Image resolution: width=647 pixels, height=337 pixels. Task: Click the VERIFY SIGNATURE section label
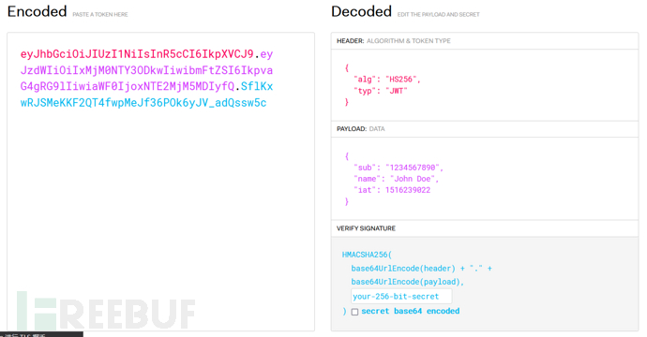coord(366,228)
